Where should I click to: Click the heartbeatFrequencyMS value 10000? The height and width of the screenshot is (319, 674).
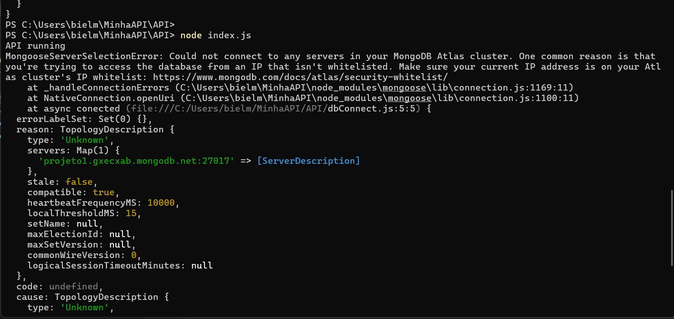161,203
